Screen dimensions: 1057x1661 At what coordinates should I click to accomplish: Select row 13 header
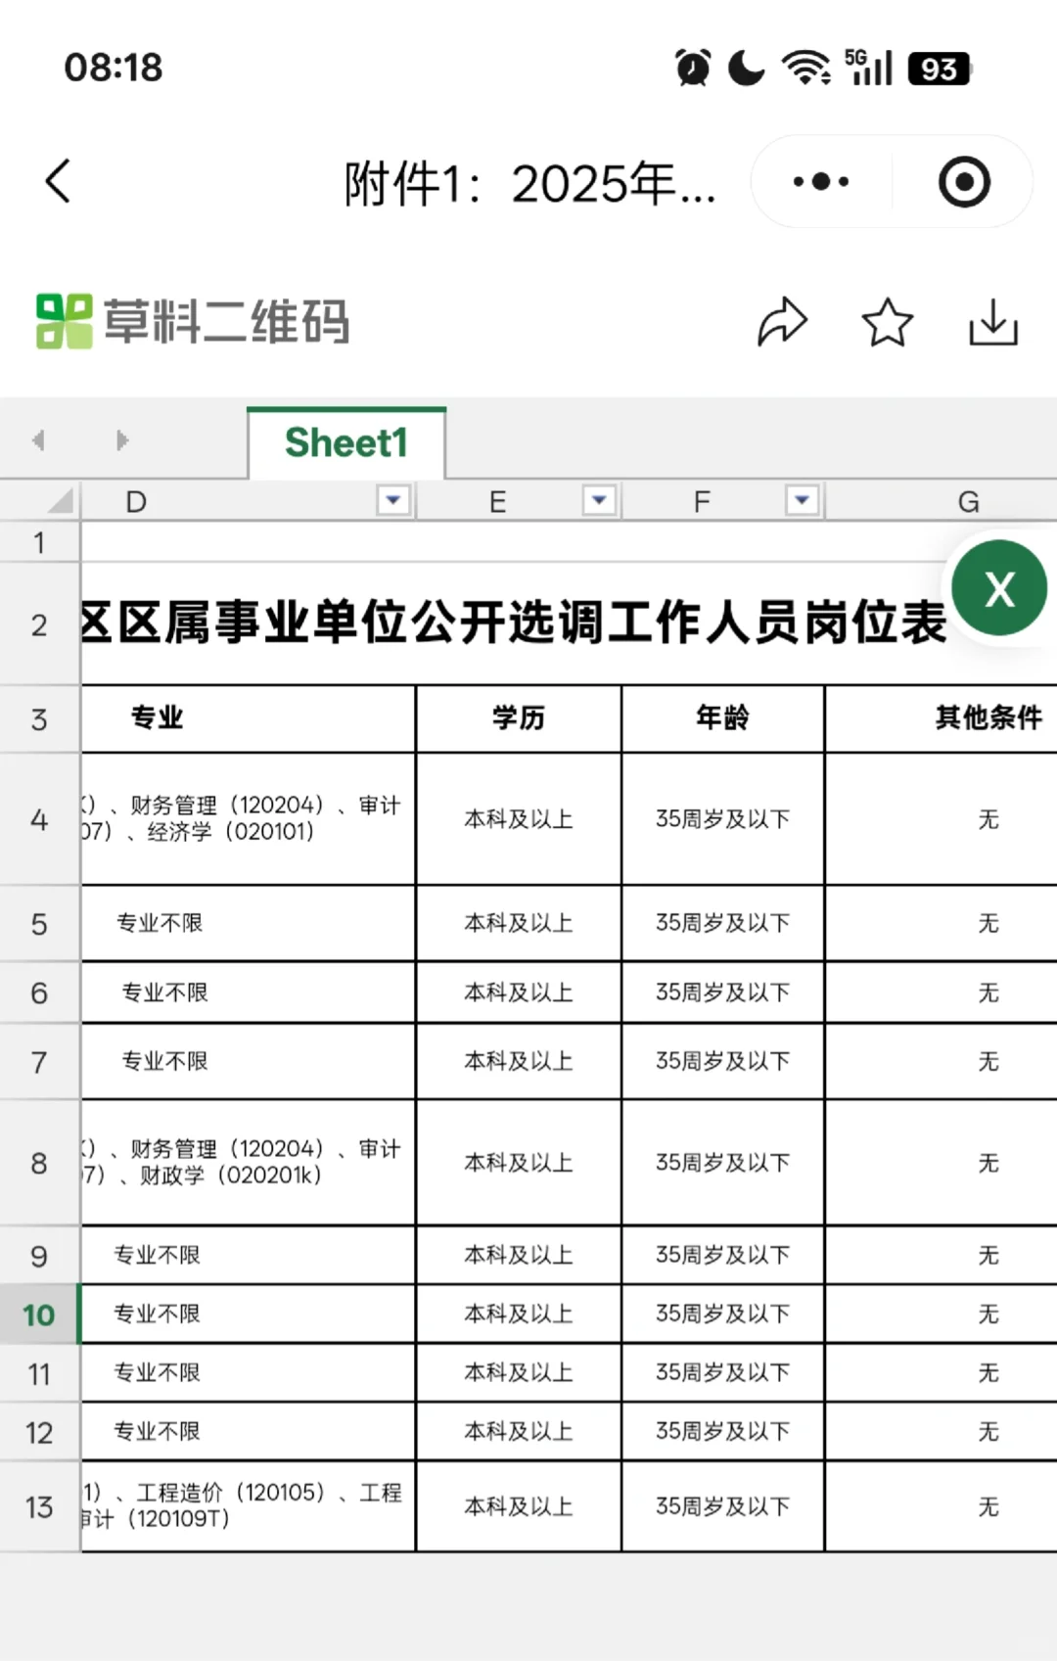click(x=39, y=1506)
